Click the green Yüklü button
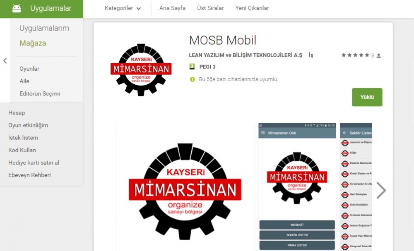The image size is (414, 251). point(367,97)
